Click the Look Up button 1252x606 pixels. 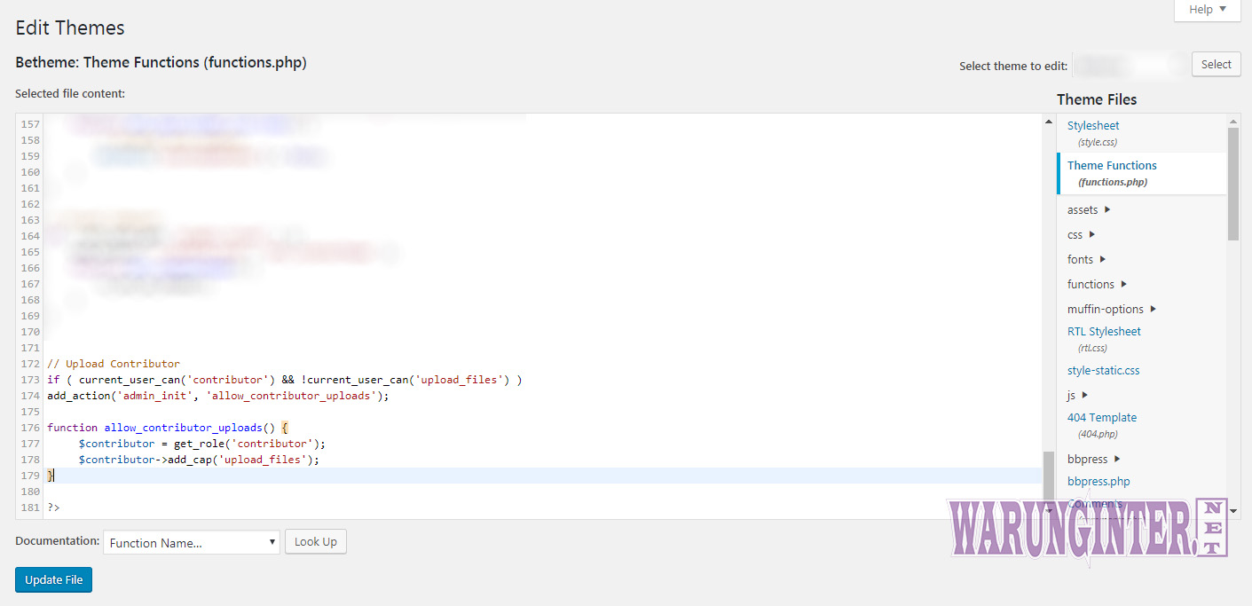point(316,542)
